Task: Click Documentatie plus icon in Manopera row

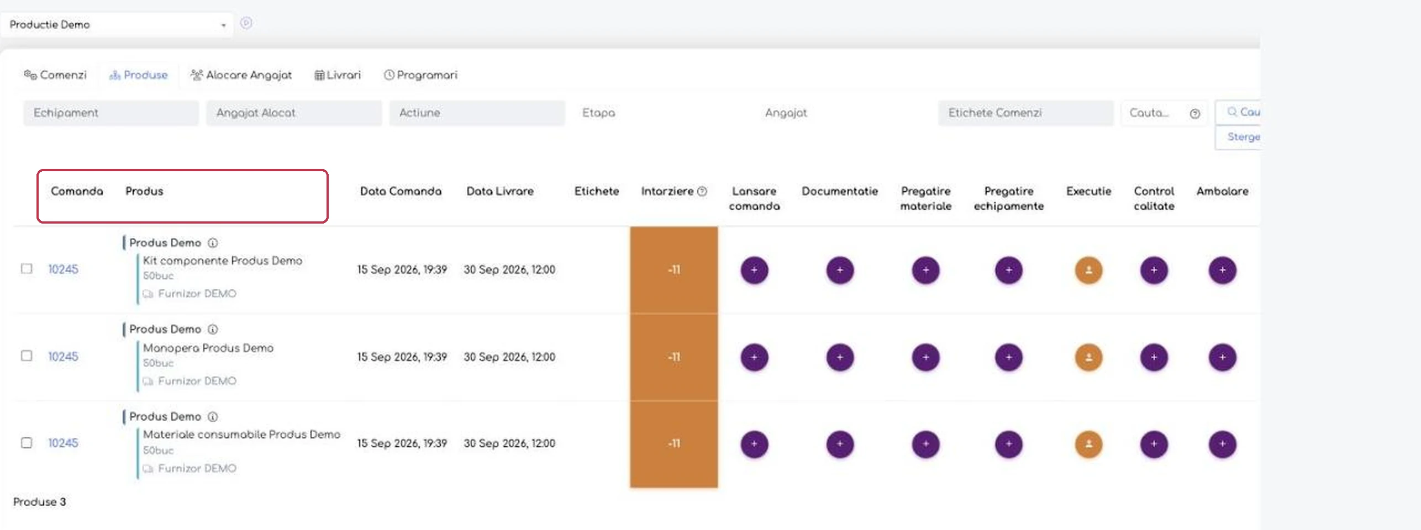Action: pyautogui.click(x=840, y=357)
